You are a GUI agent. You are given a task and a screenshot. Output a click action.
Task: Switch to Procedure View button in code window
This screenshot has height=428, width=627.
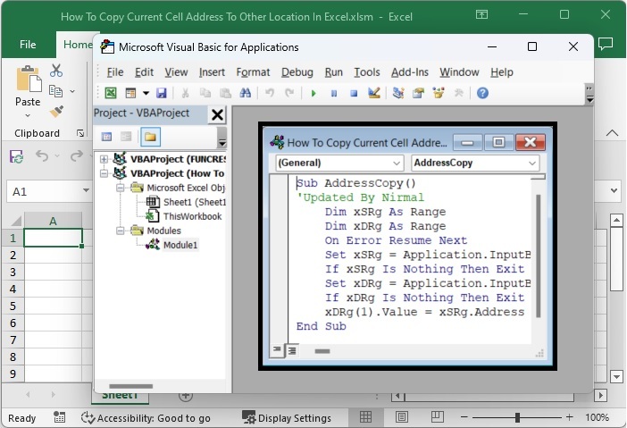click(277, 350)
